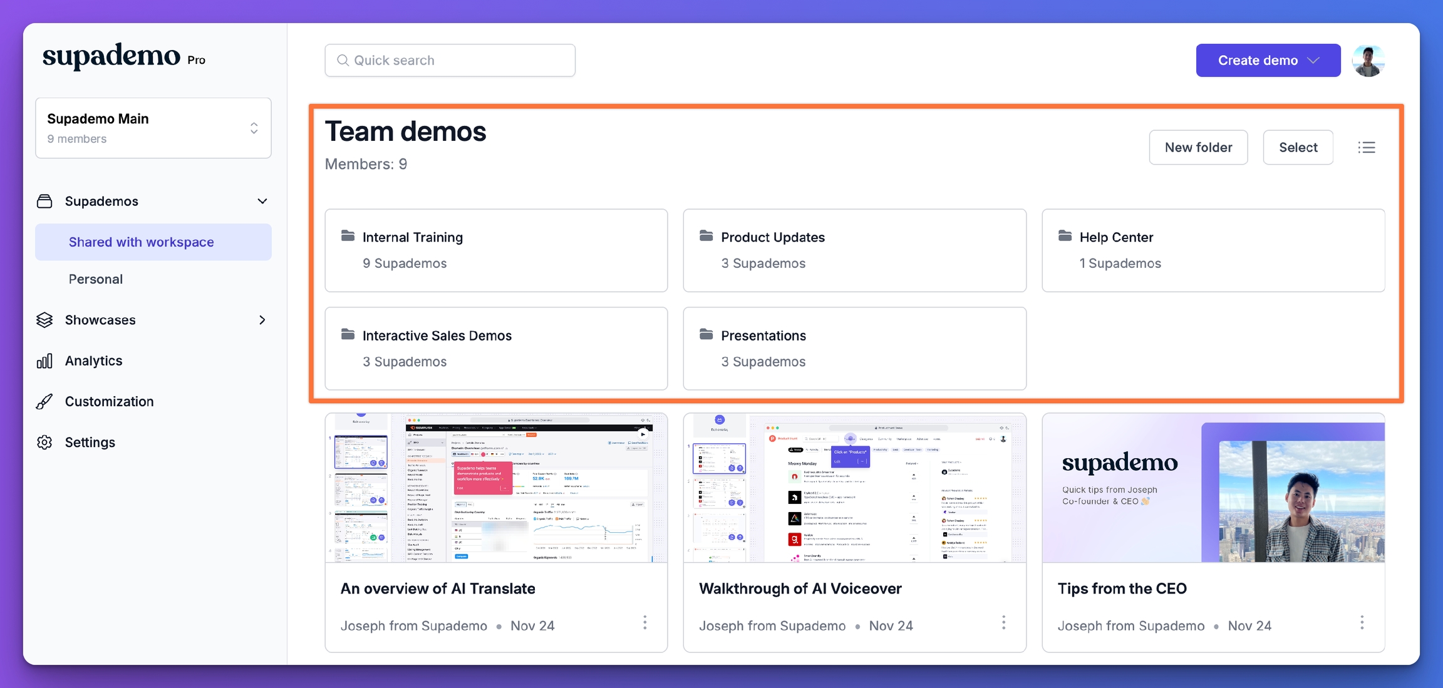The width and height of the screenshot is (1443, 688).
Task: Click the Customization paintbrush icon
Action: (x=44, y=402)
